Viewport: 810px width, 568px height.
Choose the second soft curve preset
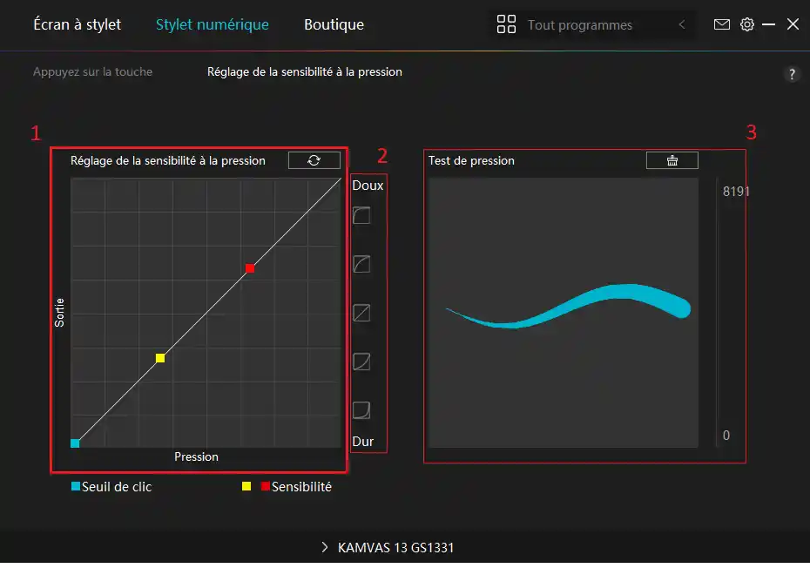tap(361, 264)
